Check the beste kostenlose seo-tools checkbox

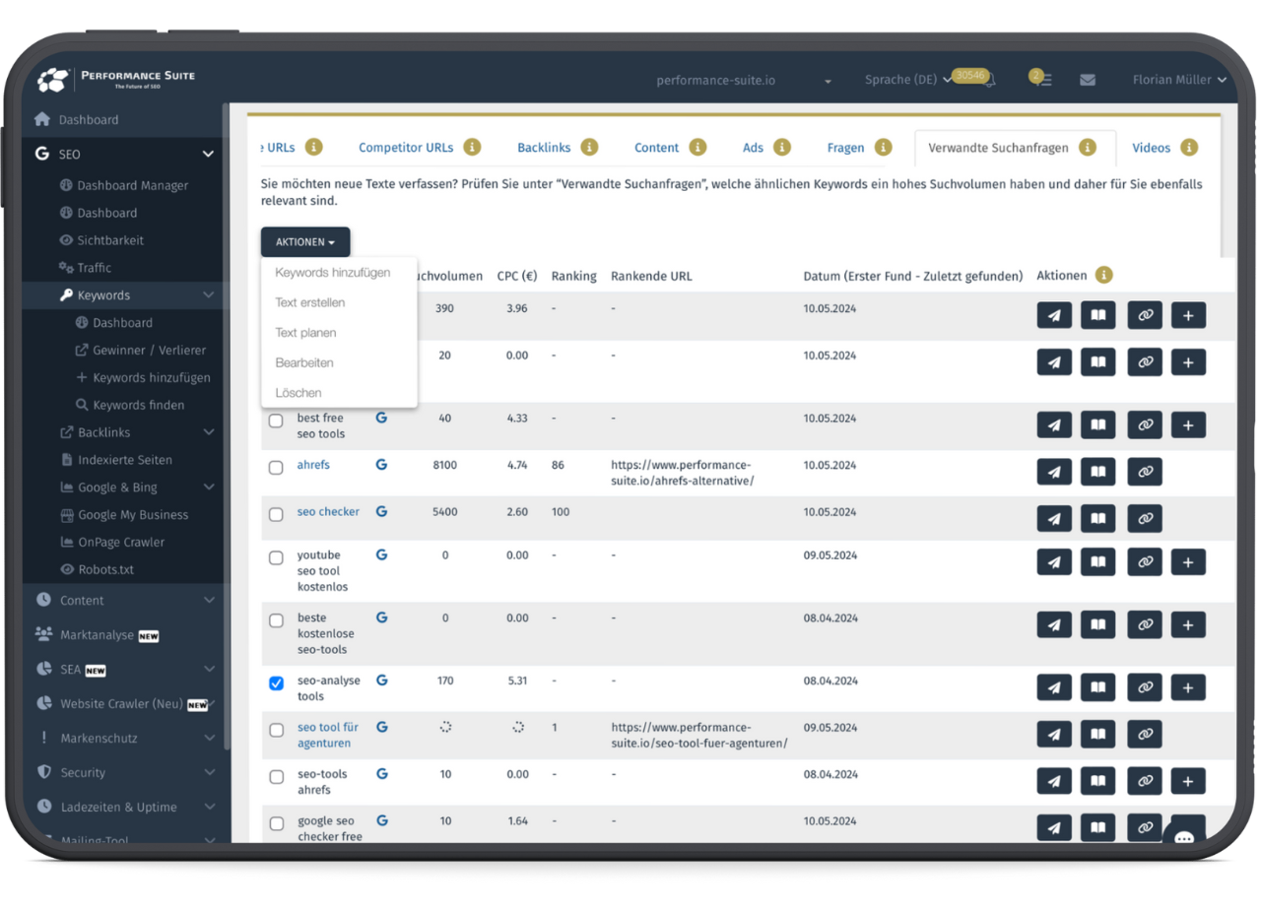(x=276, y=620)
